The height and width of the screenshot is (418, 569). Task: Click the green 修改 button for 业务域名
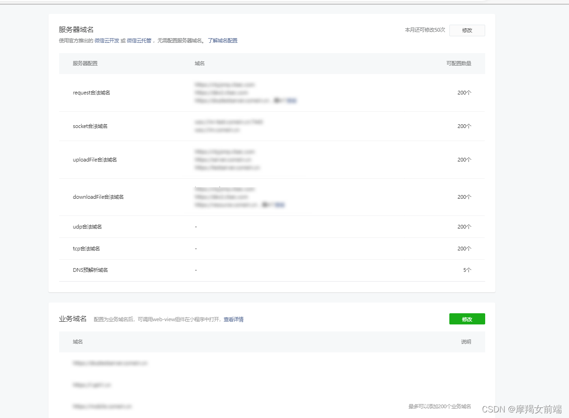(x=467, y=319)
